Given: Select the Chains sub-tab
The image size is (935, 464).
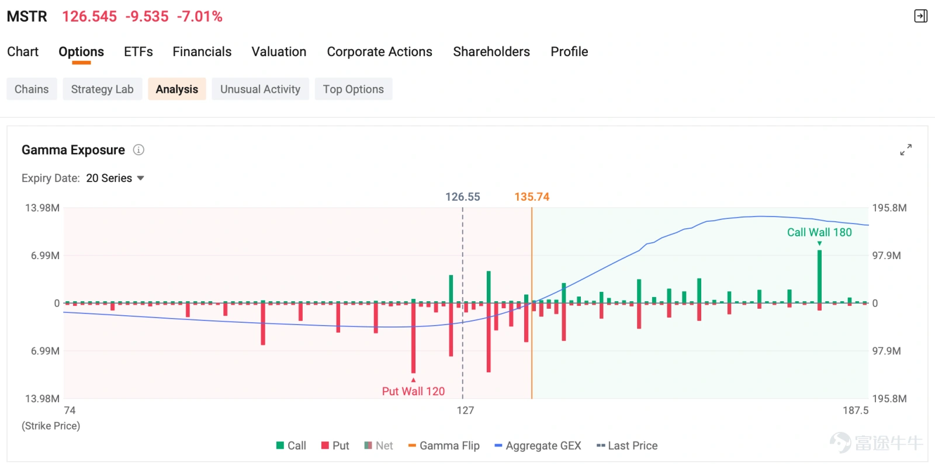Looking at the screenshot, I should 32,89.
